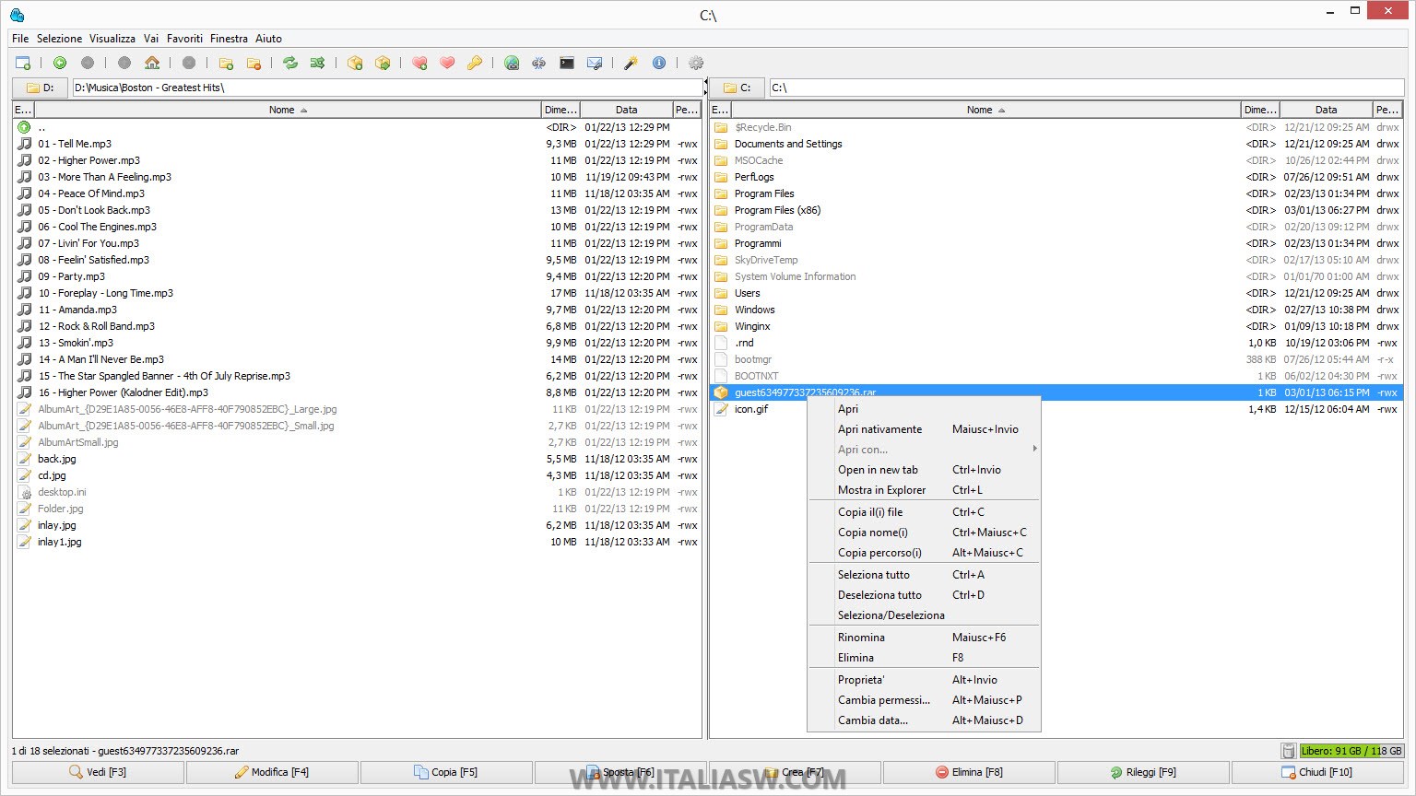Open the D: drive selector button

point(40,88)
